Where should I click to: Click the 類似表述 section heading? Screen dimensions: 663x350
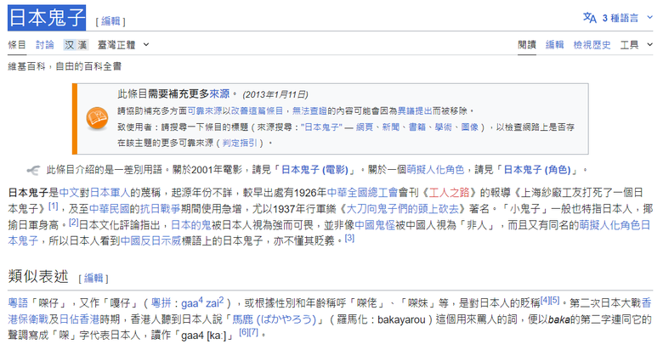coord(38,276)
